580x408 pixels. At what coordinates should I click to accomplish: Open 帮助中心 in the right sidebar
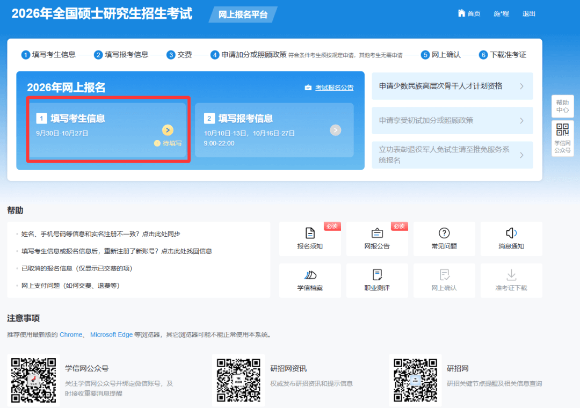click(x=562, y=106)
